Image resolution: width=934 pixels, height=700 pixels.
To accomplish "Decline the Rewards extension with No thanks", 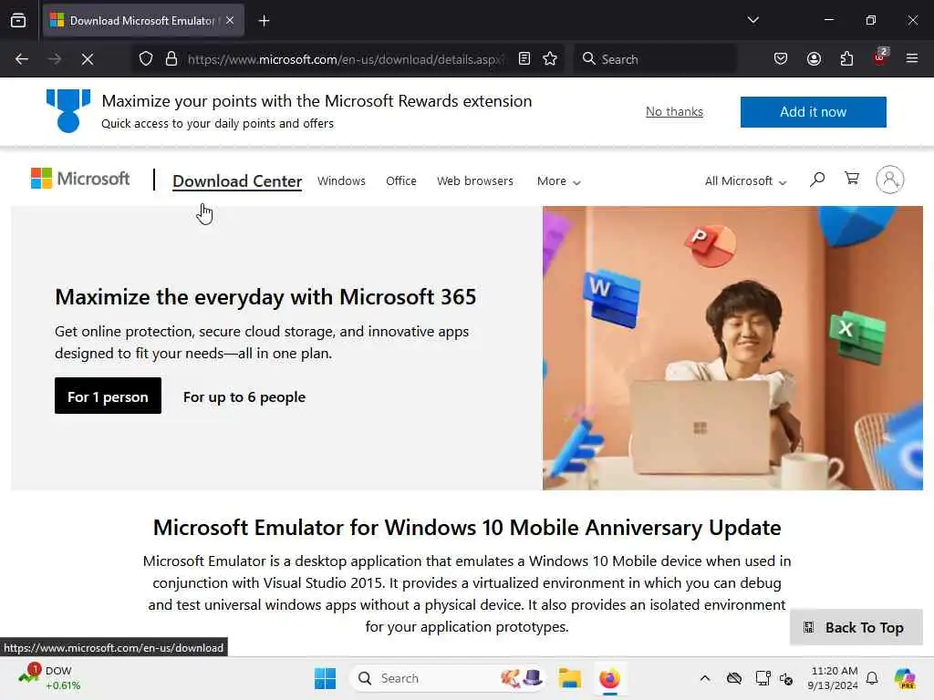I will click(674, 111).
